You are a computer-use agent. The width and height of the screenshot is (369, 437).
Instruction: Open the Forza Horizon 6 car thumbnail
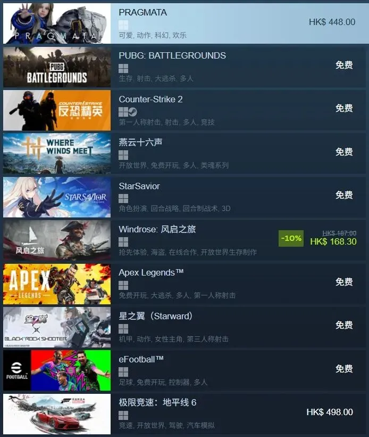coord(57,414)
